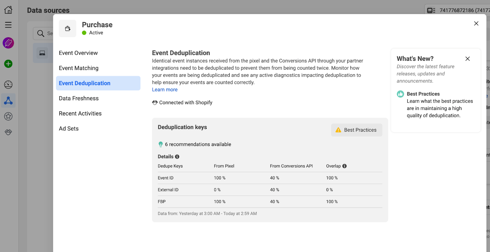This screenshot has height=252, width=490.
Task: Click the From Conversions API column header
Action: pos(291,166)
